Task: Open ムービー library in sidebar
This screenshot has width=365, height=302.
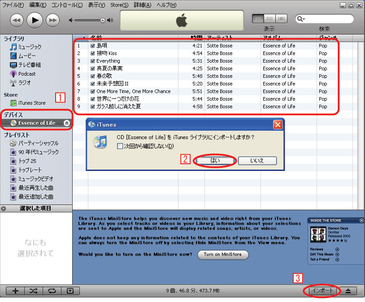Action: coord(23,56)
